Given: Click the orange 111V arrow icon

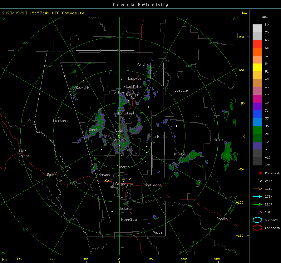Looking at the screenshot, I should [x=257, y=189].
